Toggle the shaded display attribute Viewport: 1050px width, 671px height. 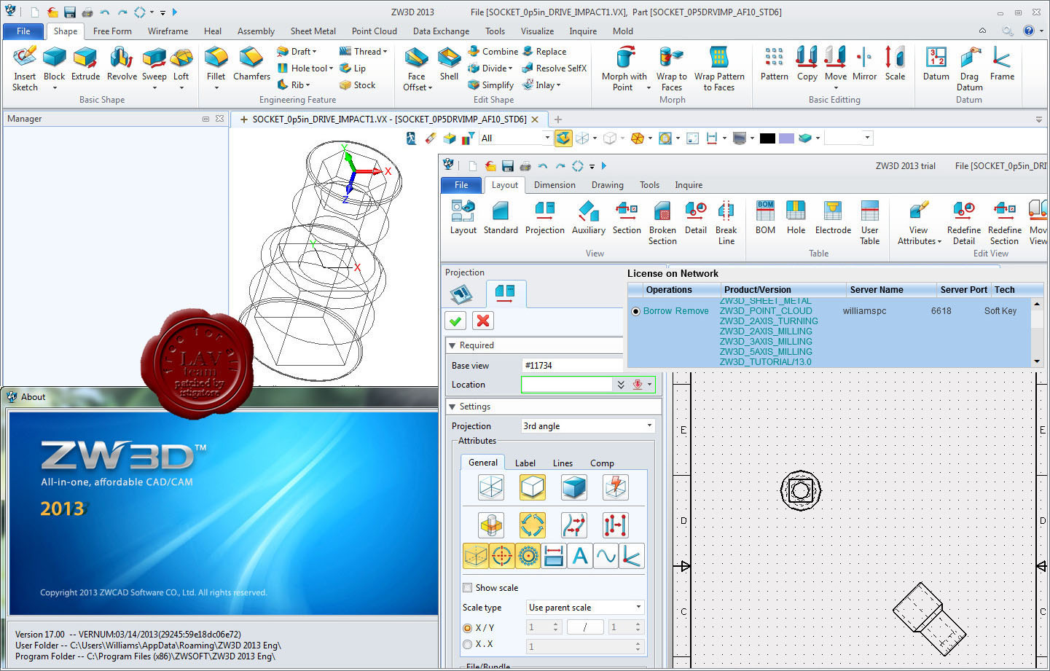coord(574,487)
